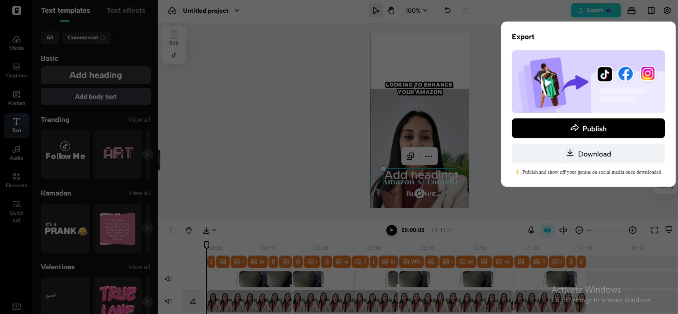
Task: Open the 100% zoom level dropdown
Action: pyautogui.click(x=417, y=11)
